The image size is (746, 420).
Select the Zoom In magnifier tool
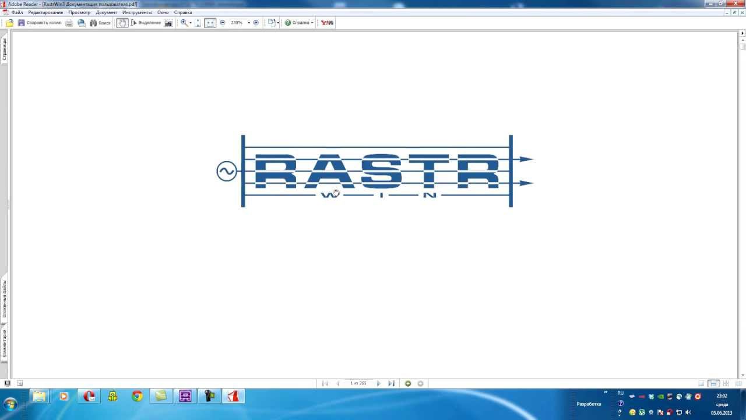(x=184, y=23)
